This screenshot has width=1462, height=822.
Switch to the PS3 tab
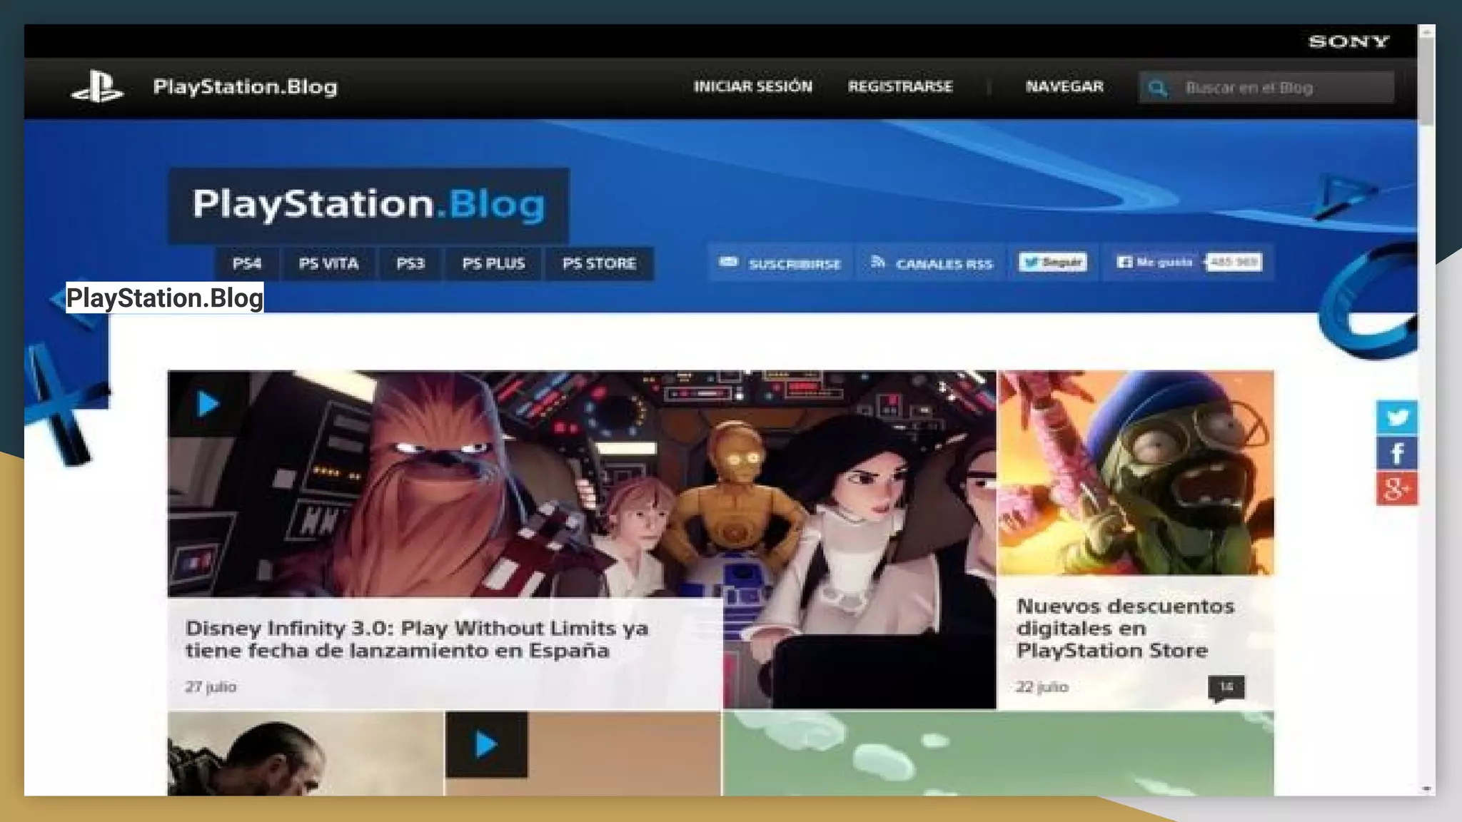coord(410,263)
